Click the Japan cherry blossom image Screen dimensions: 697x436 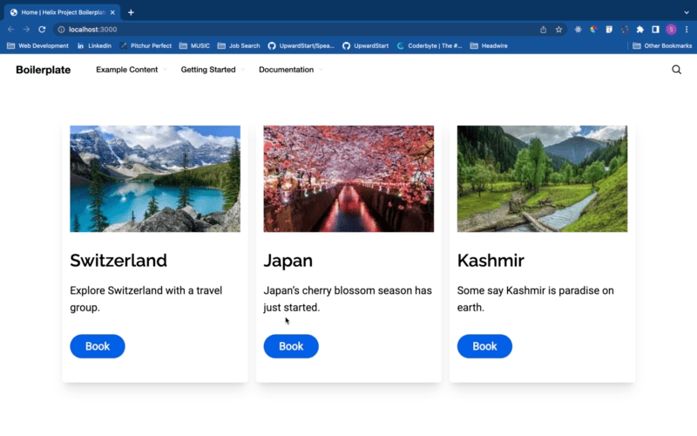[x=348, y=179]
